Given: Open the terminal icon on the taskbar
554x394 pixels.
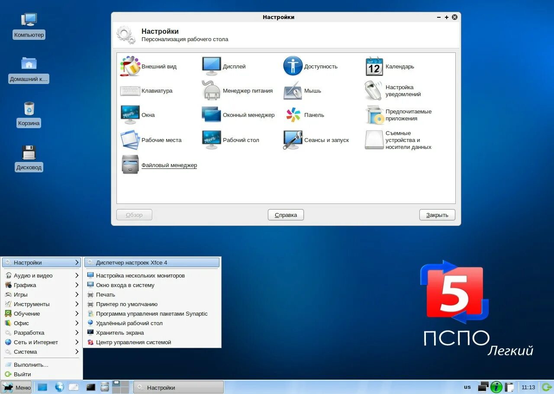Looking at the screenshot, I should [90, 387].
